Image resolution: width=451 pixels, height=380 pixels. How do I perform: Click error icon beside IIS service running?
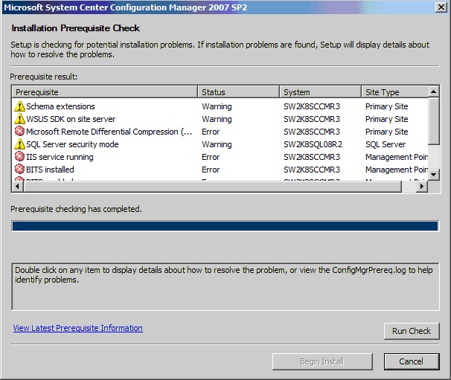19,157
